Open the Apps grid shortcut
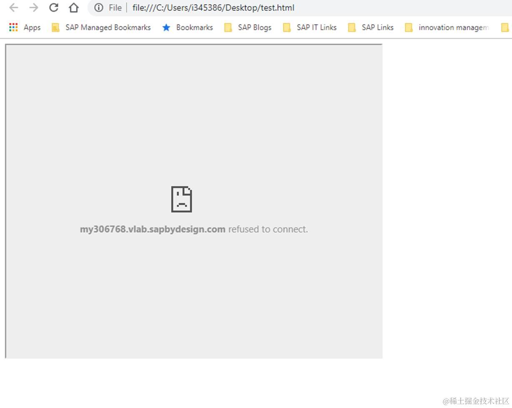 25,28
